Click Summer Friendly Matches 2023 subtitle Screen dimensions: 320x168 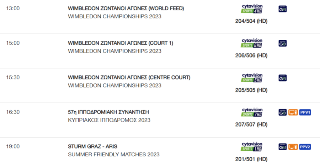114,155
